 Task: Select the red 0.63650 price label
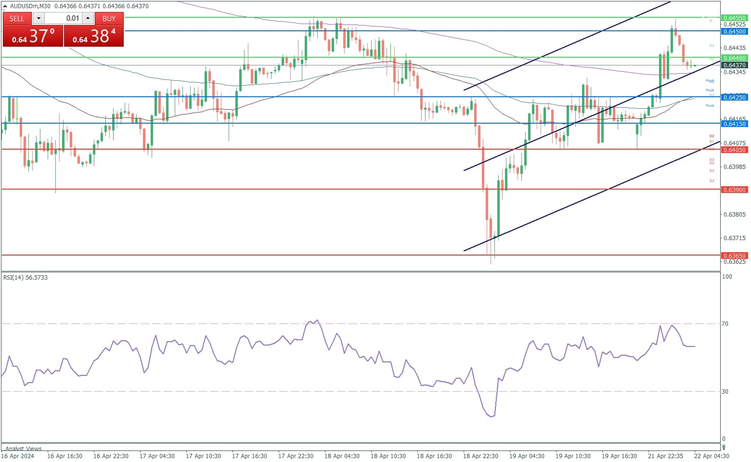[x=735, y=256]
